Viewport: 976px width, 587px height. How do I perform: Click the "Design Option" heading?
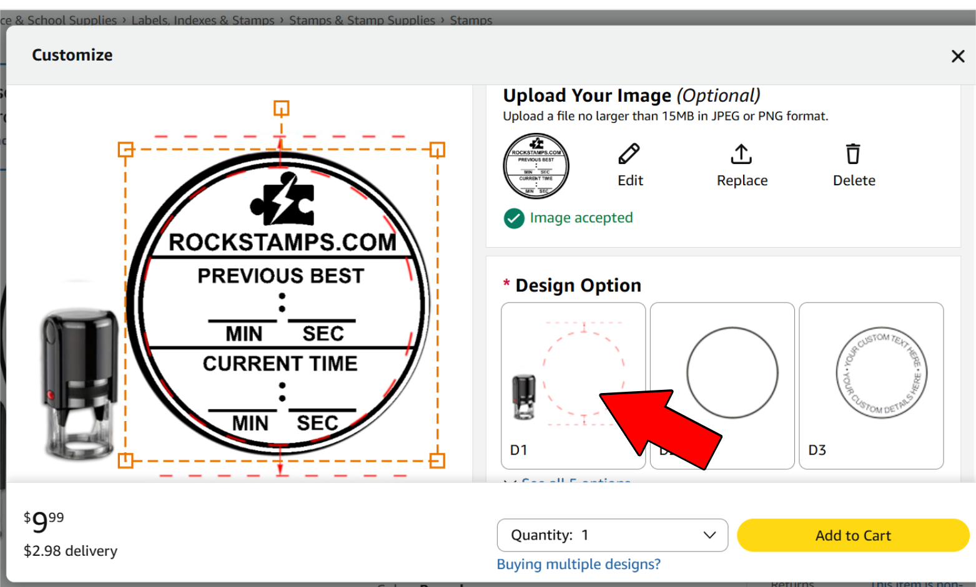(578, 285)
